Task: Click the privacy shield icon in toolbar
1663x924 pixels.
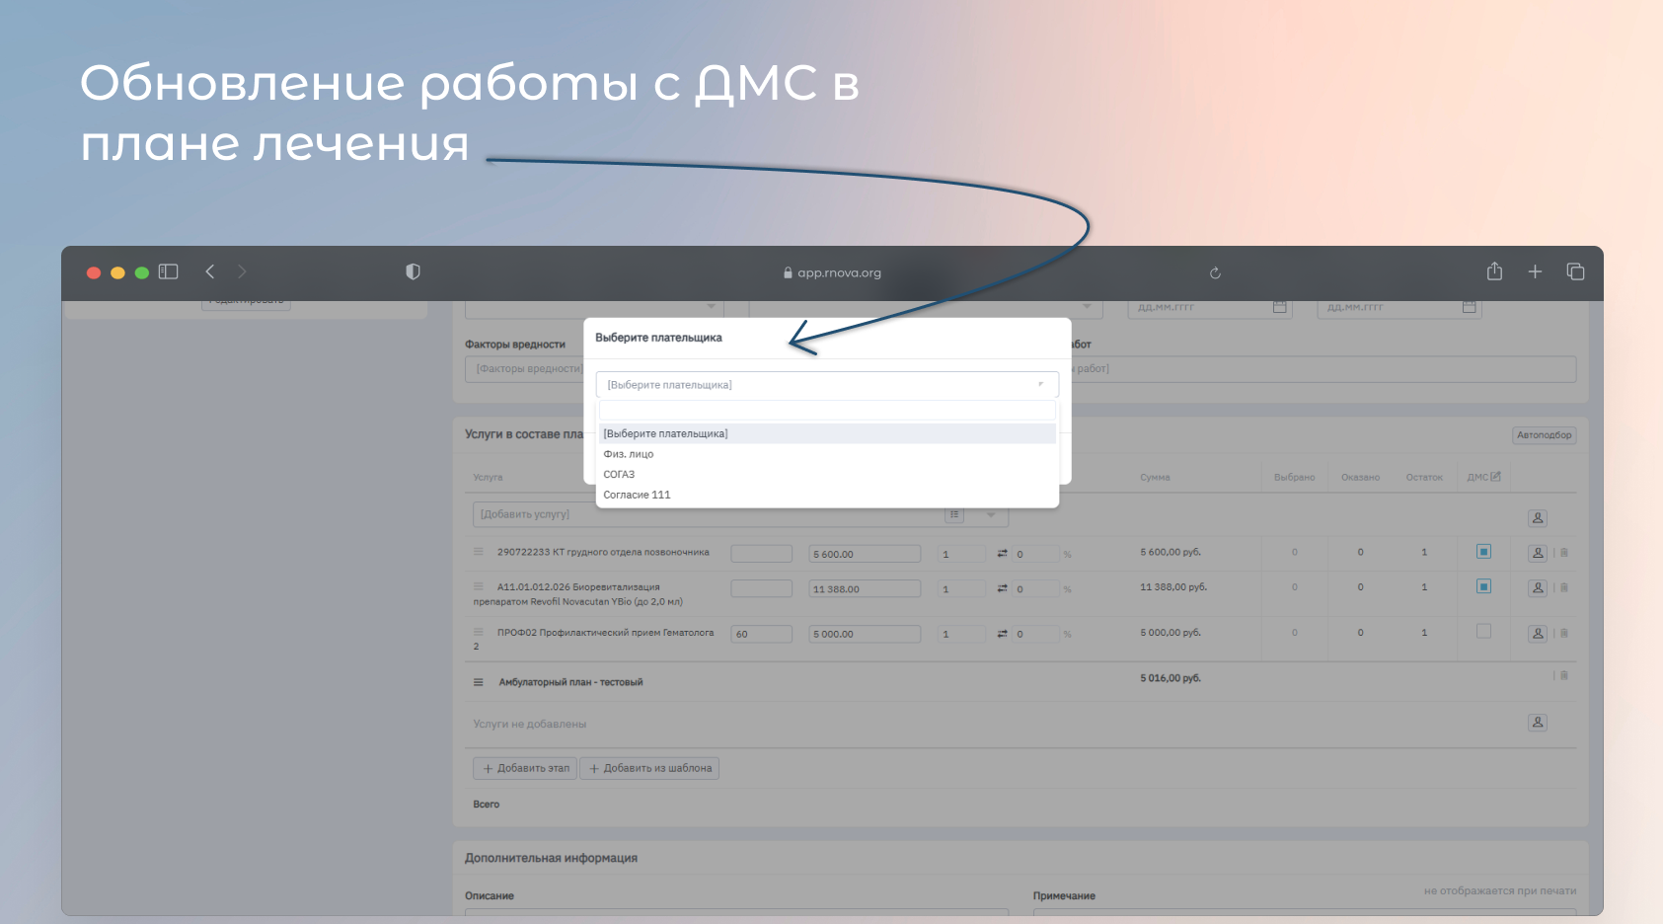Action: pyautogui.click(x=413, y=271)
